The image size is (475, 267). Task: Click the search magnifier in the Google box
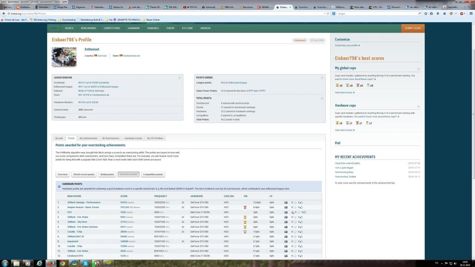(x=419, y=13)
